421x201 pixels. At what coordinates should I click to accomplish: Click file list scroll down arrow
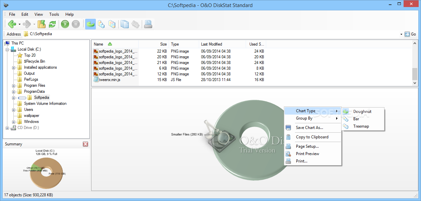[x=415, y=83]
